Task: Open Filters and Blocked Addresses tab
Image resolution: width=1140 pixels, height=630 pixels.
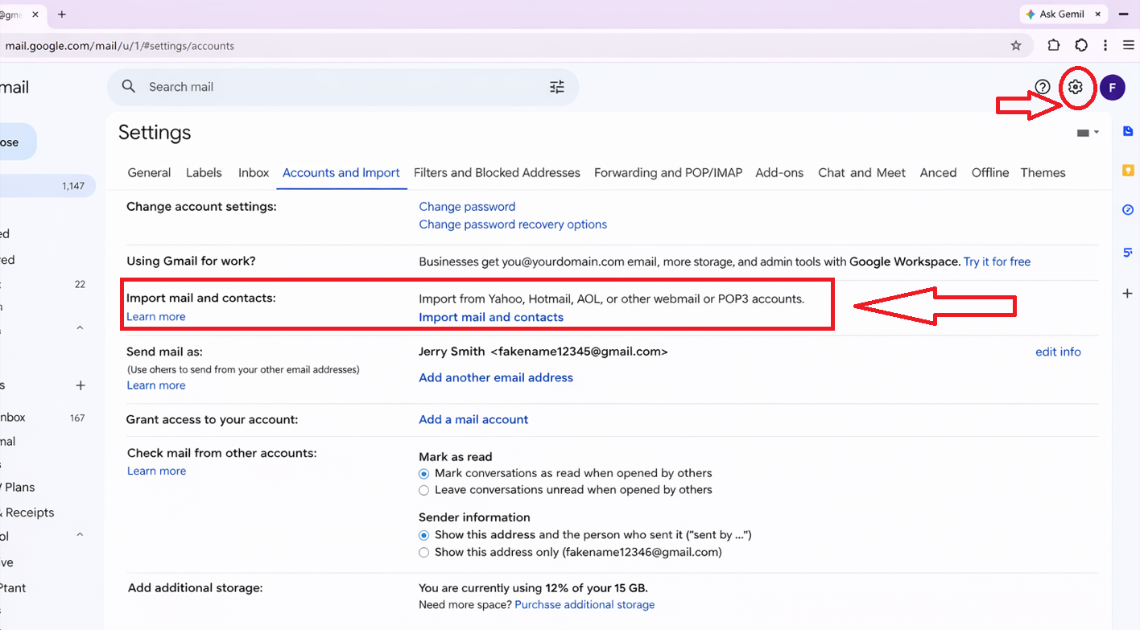Action: tap(497, 173)
